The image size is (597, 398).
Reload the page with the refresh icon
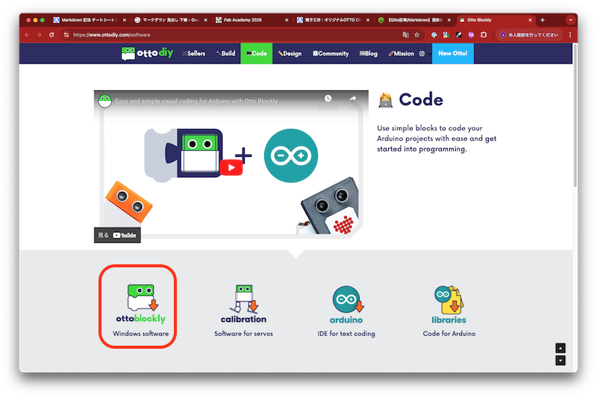click(51, 34)
